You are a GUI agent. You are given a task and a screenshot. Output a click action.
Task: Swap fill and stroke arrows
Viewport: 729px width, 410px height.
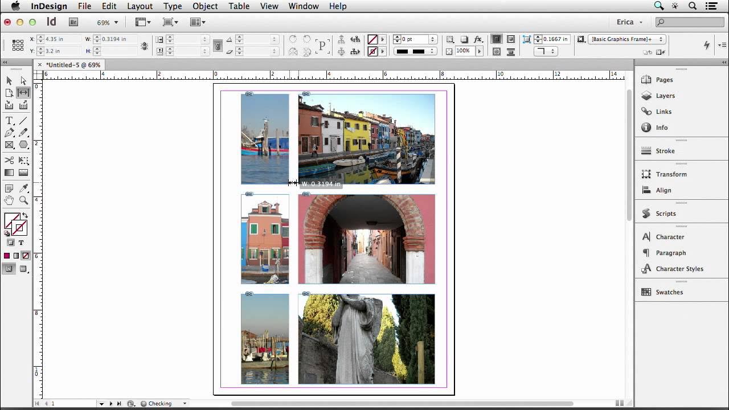click(24, 216)
